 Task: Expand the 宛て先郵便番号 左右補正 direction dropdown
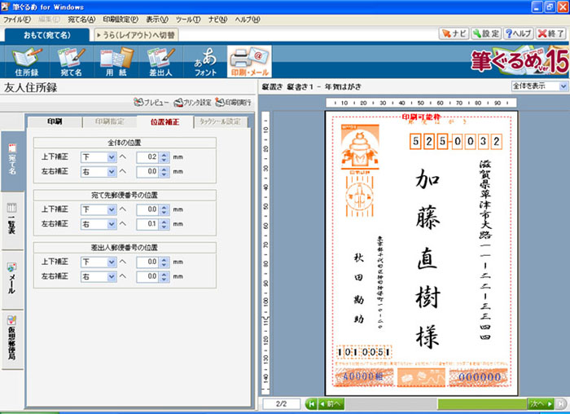111,223
